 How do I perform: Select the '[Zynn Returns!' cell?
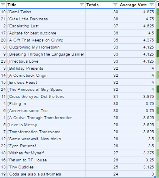pyautogui.click(x=46, y=146)
